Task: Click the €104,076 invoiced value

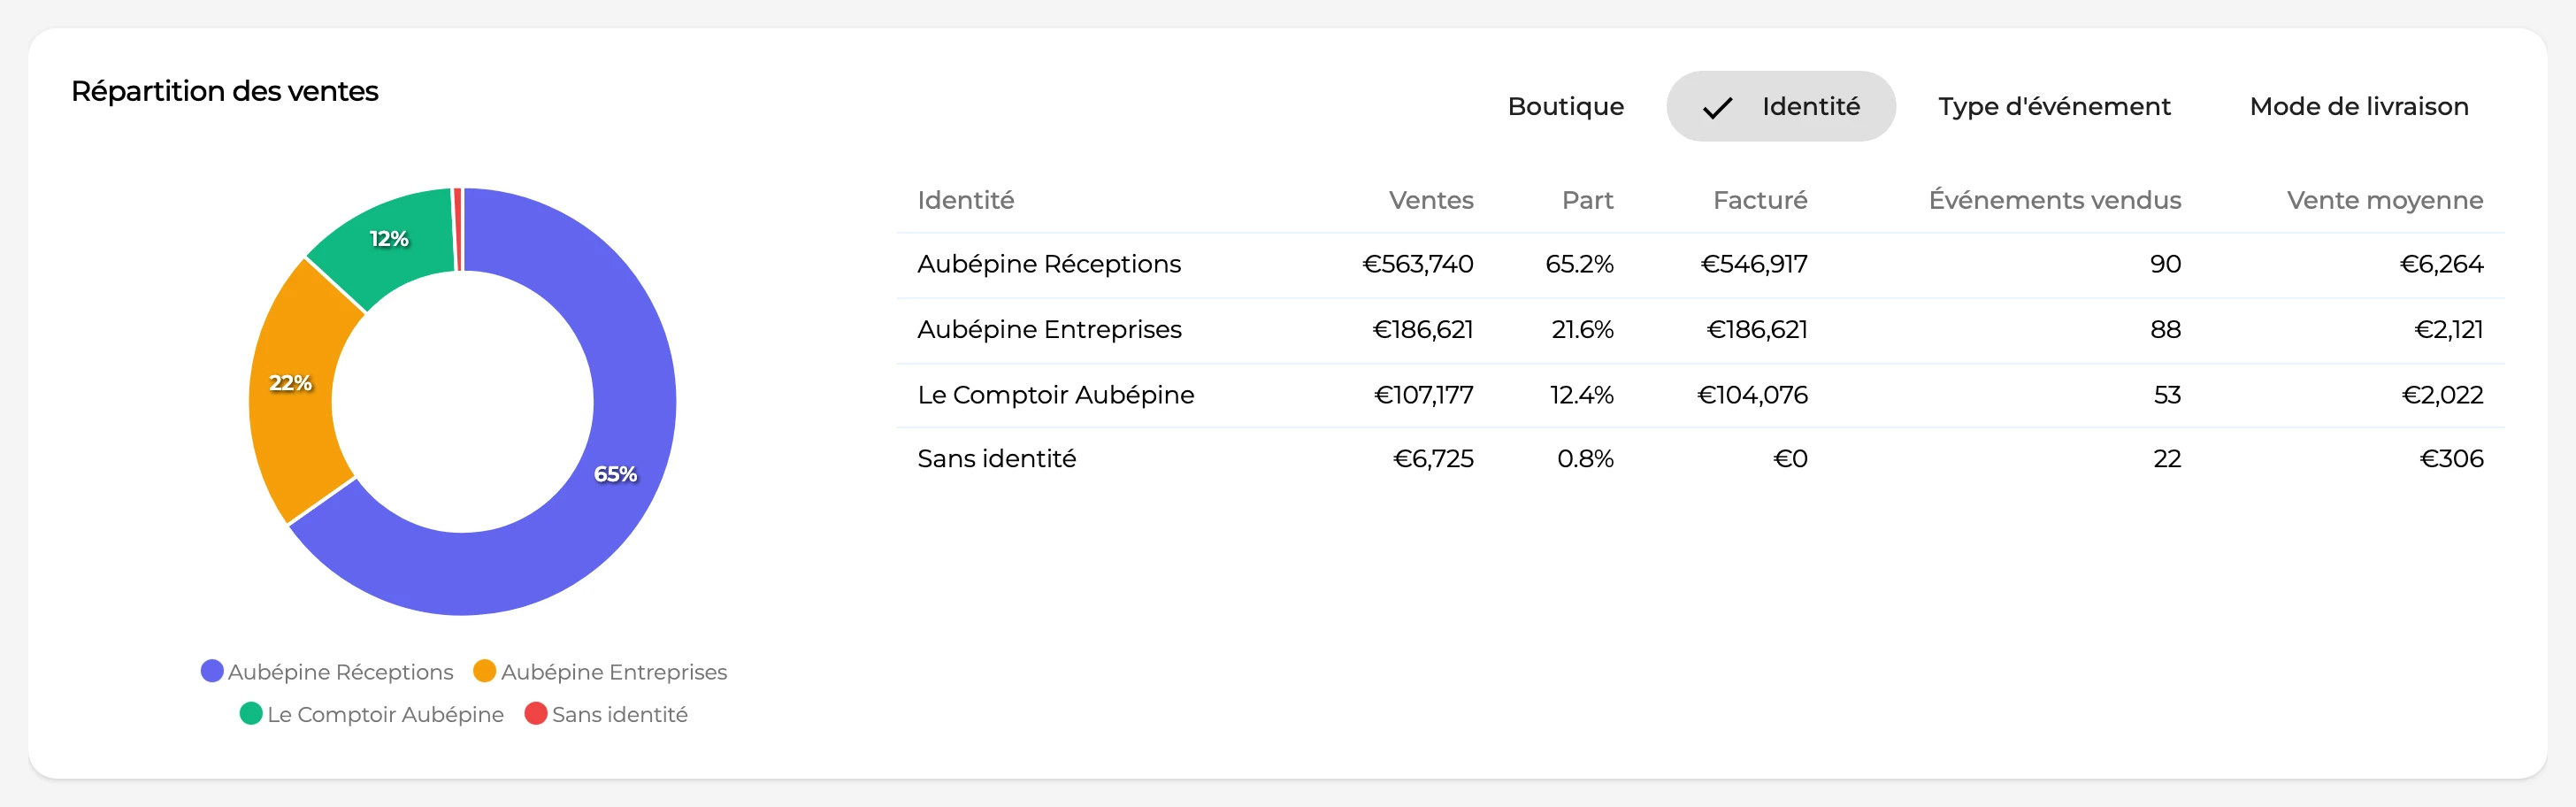Action: 1752,394
